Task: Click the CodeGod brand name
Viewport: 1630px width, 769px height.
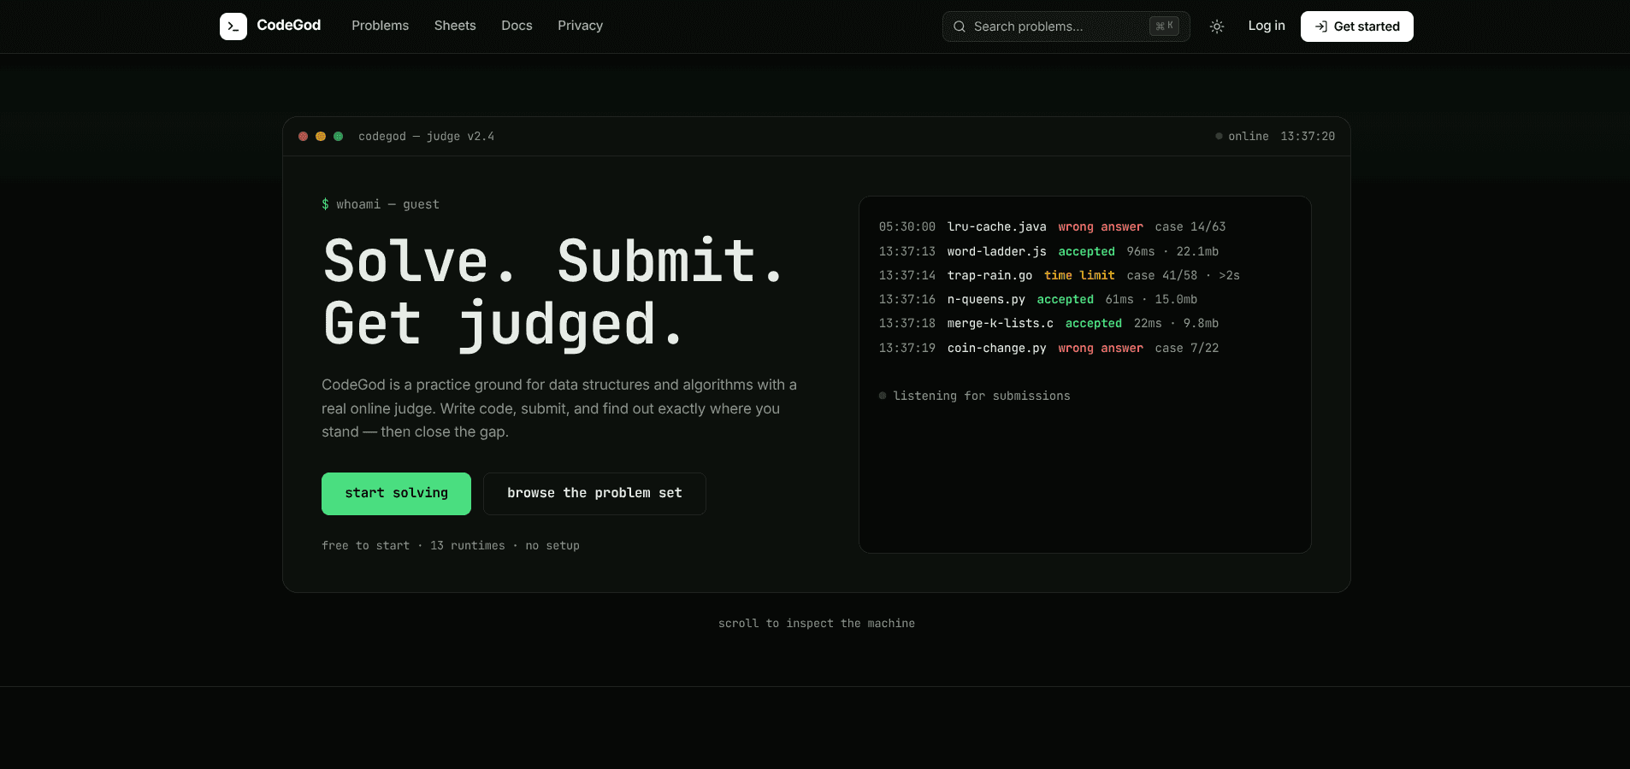Action: pos(289,26)
